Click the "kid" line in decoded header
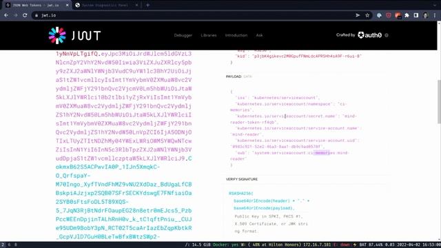The height and width of the screenshot is (248, 441). 298,56
